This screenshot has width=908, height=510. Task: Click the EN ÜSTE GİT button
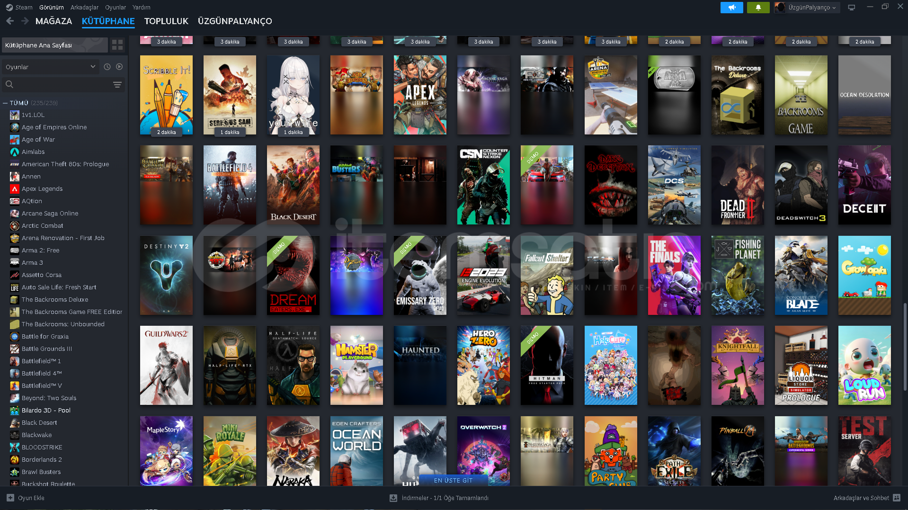[x=453, y=480]
